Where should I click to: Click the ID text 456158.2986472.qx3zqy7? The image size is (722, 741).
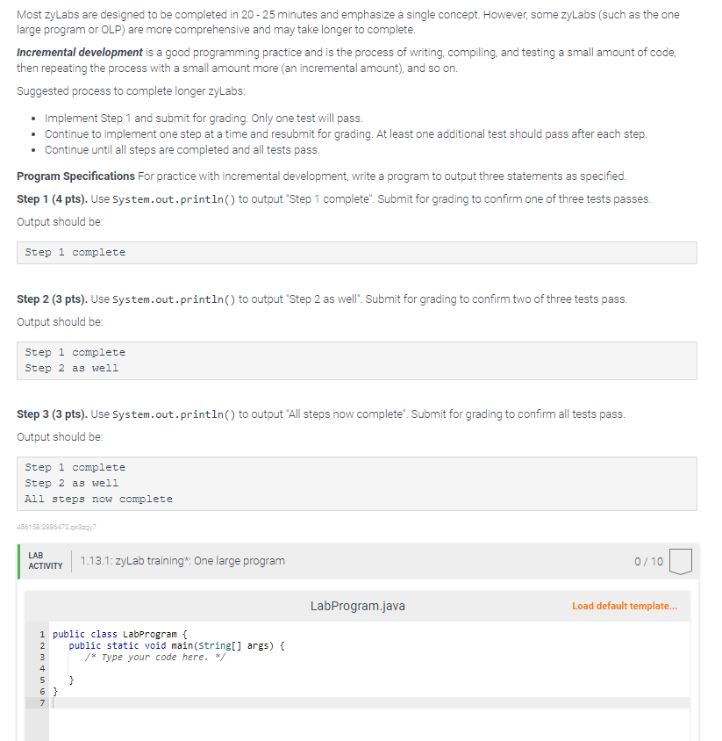[x=56, y=527]
